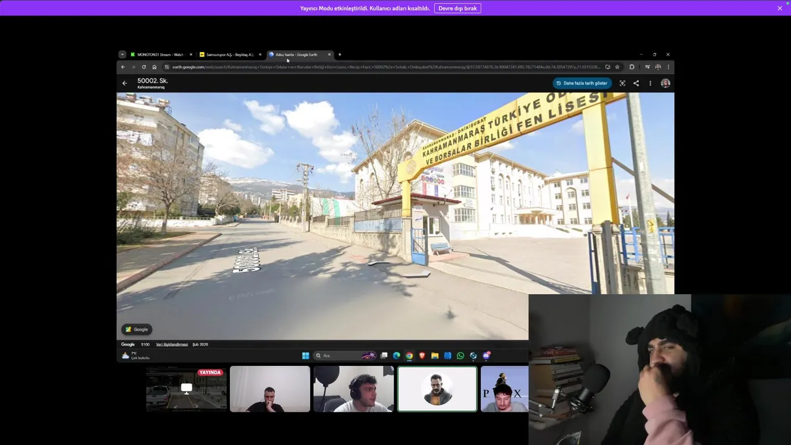
Task: Select the participant in black shirt thumbnail
Action: 270,389
